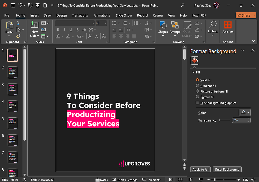Collapse the Fill section
This screenshot has height=182, width=259.
click(193, 72)
